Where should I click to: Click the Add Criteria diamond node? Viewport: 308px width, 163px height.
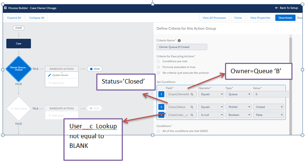tap(19, 108)
